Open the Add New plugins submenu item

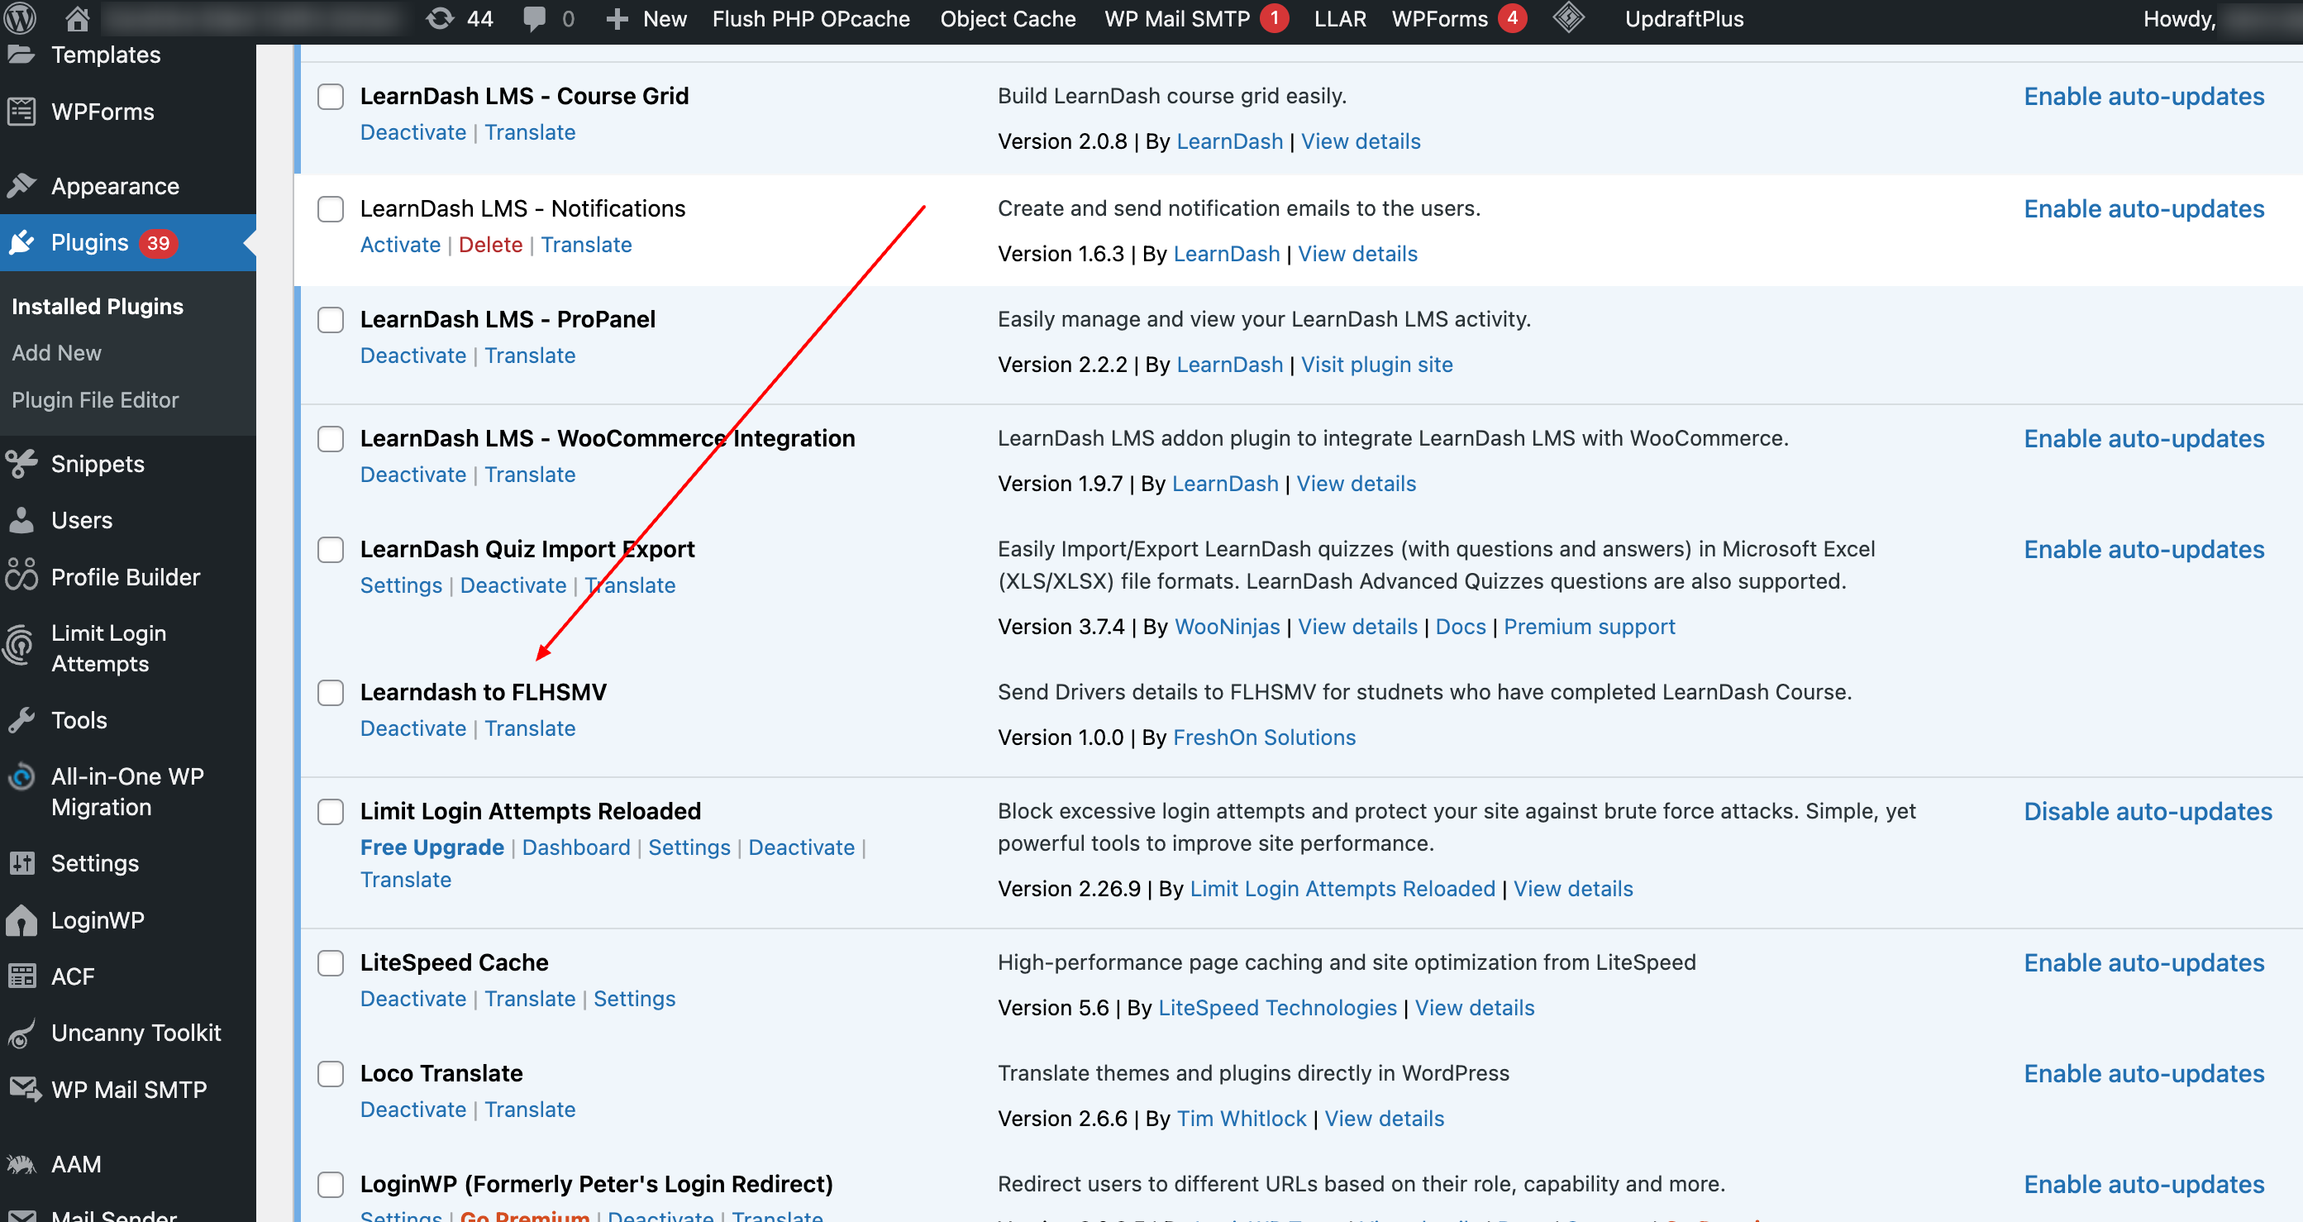[56, 353]
